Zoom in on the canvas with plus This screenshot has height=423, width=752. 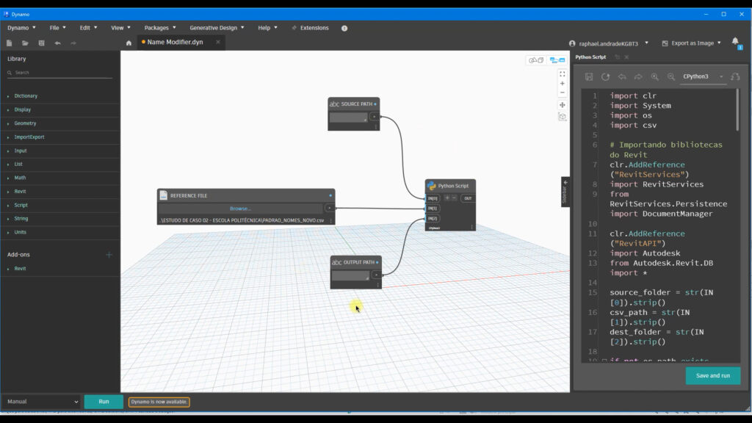pos(562,84)
